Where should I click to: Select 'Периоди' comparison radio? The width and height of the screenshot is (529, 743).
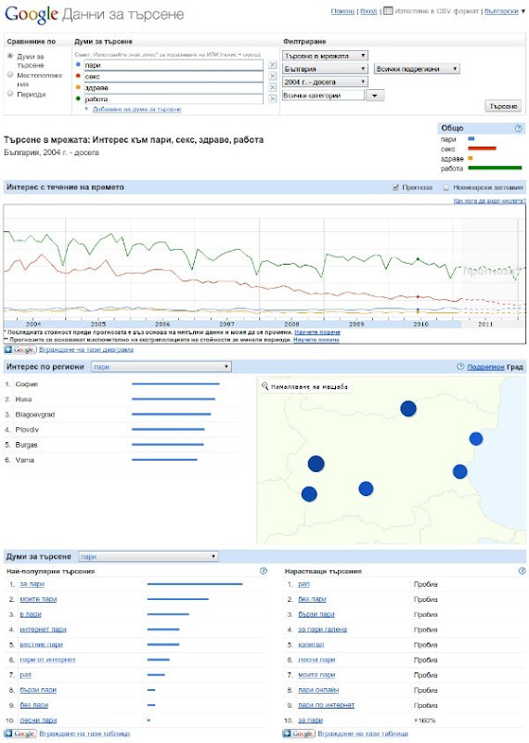10,94
